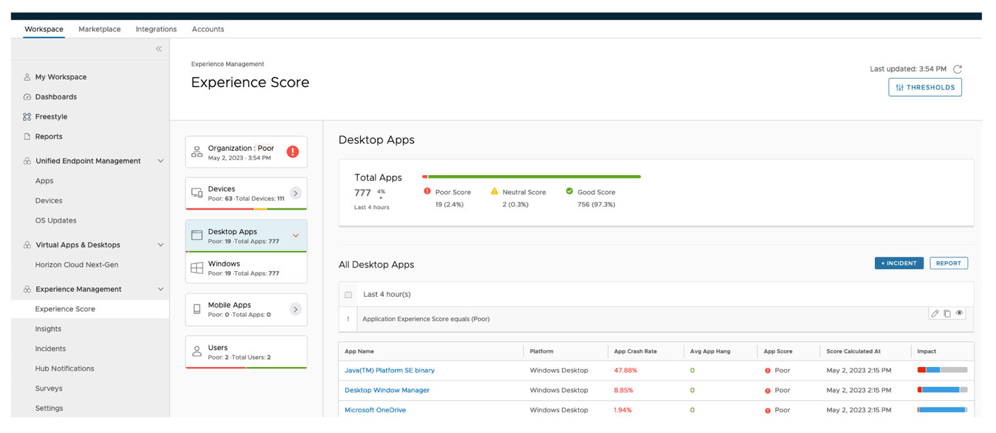The image size is (996, 433).
Task: Toggle the eye visibility icon on filter
Action: 959,313
